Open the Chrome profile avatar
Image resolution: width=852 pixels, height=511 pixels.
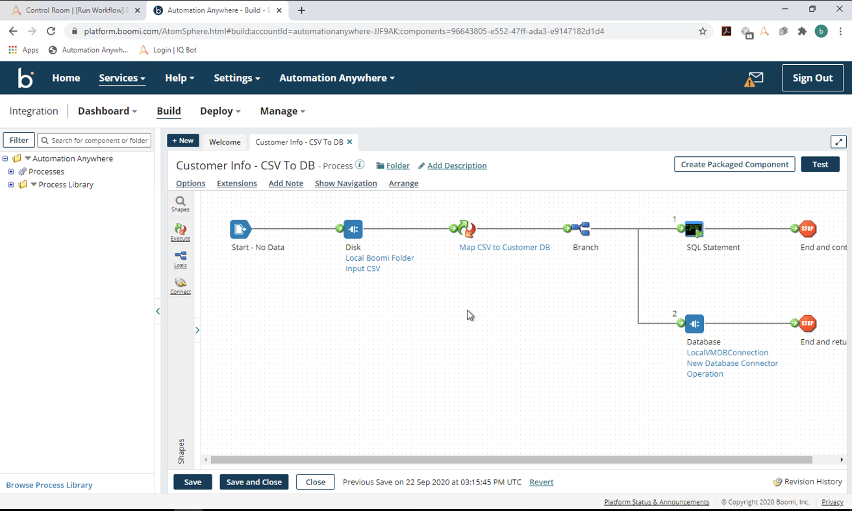(x=821, y=31)
